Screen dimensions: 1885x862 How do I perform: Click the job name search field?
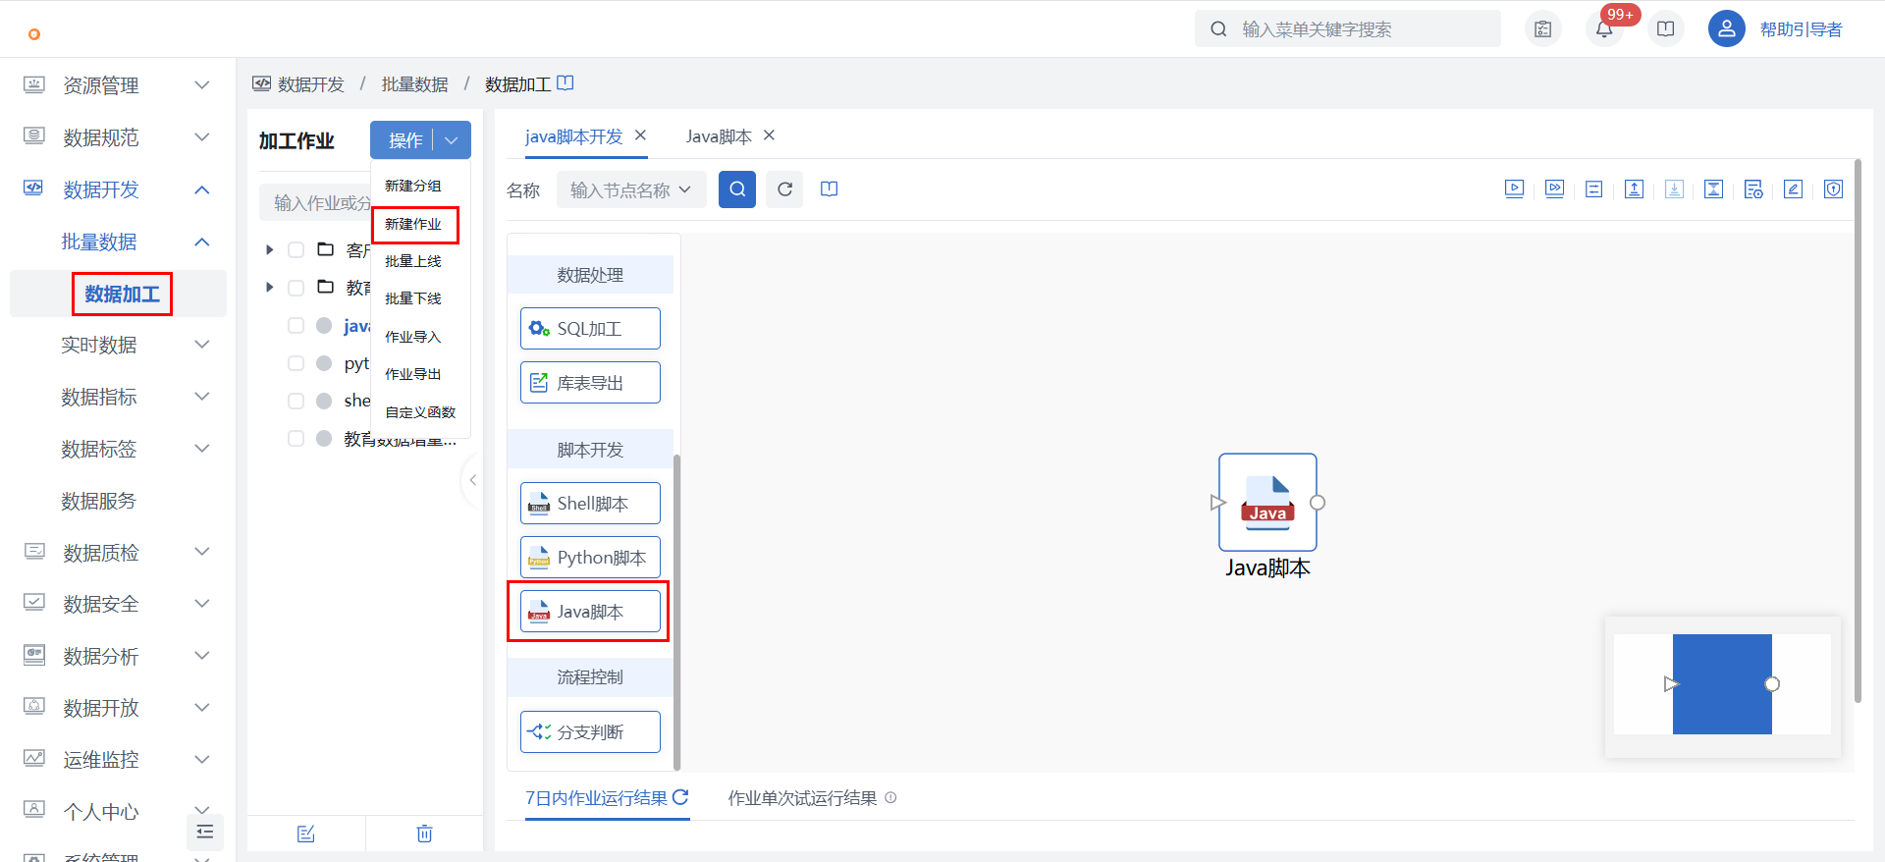[316, 203]
